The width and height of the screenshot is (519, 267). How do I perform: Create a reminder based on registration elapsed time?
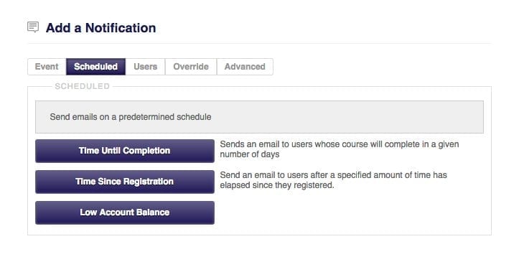click(125, 182)
